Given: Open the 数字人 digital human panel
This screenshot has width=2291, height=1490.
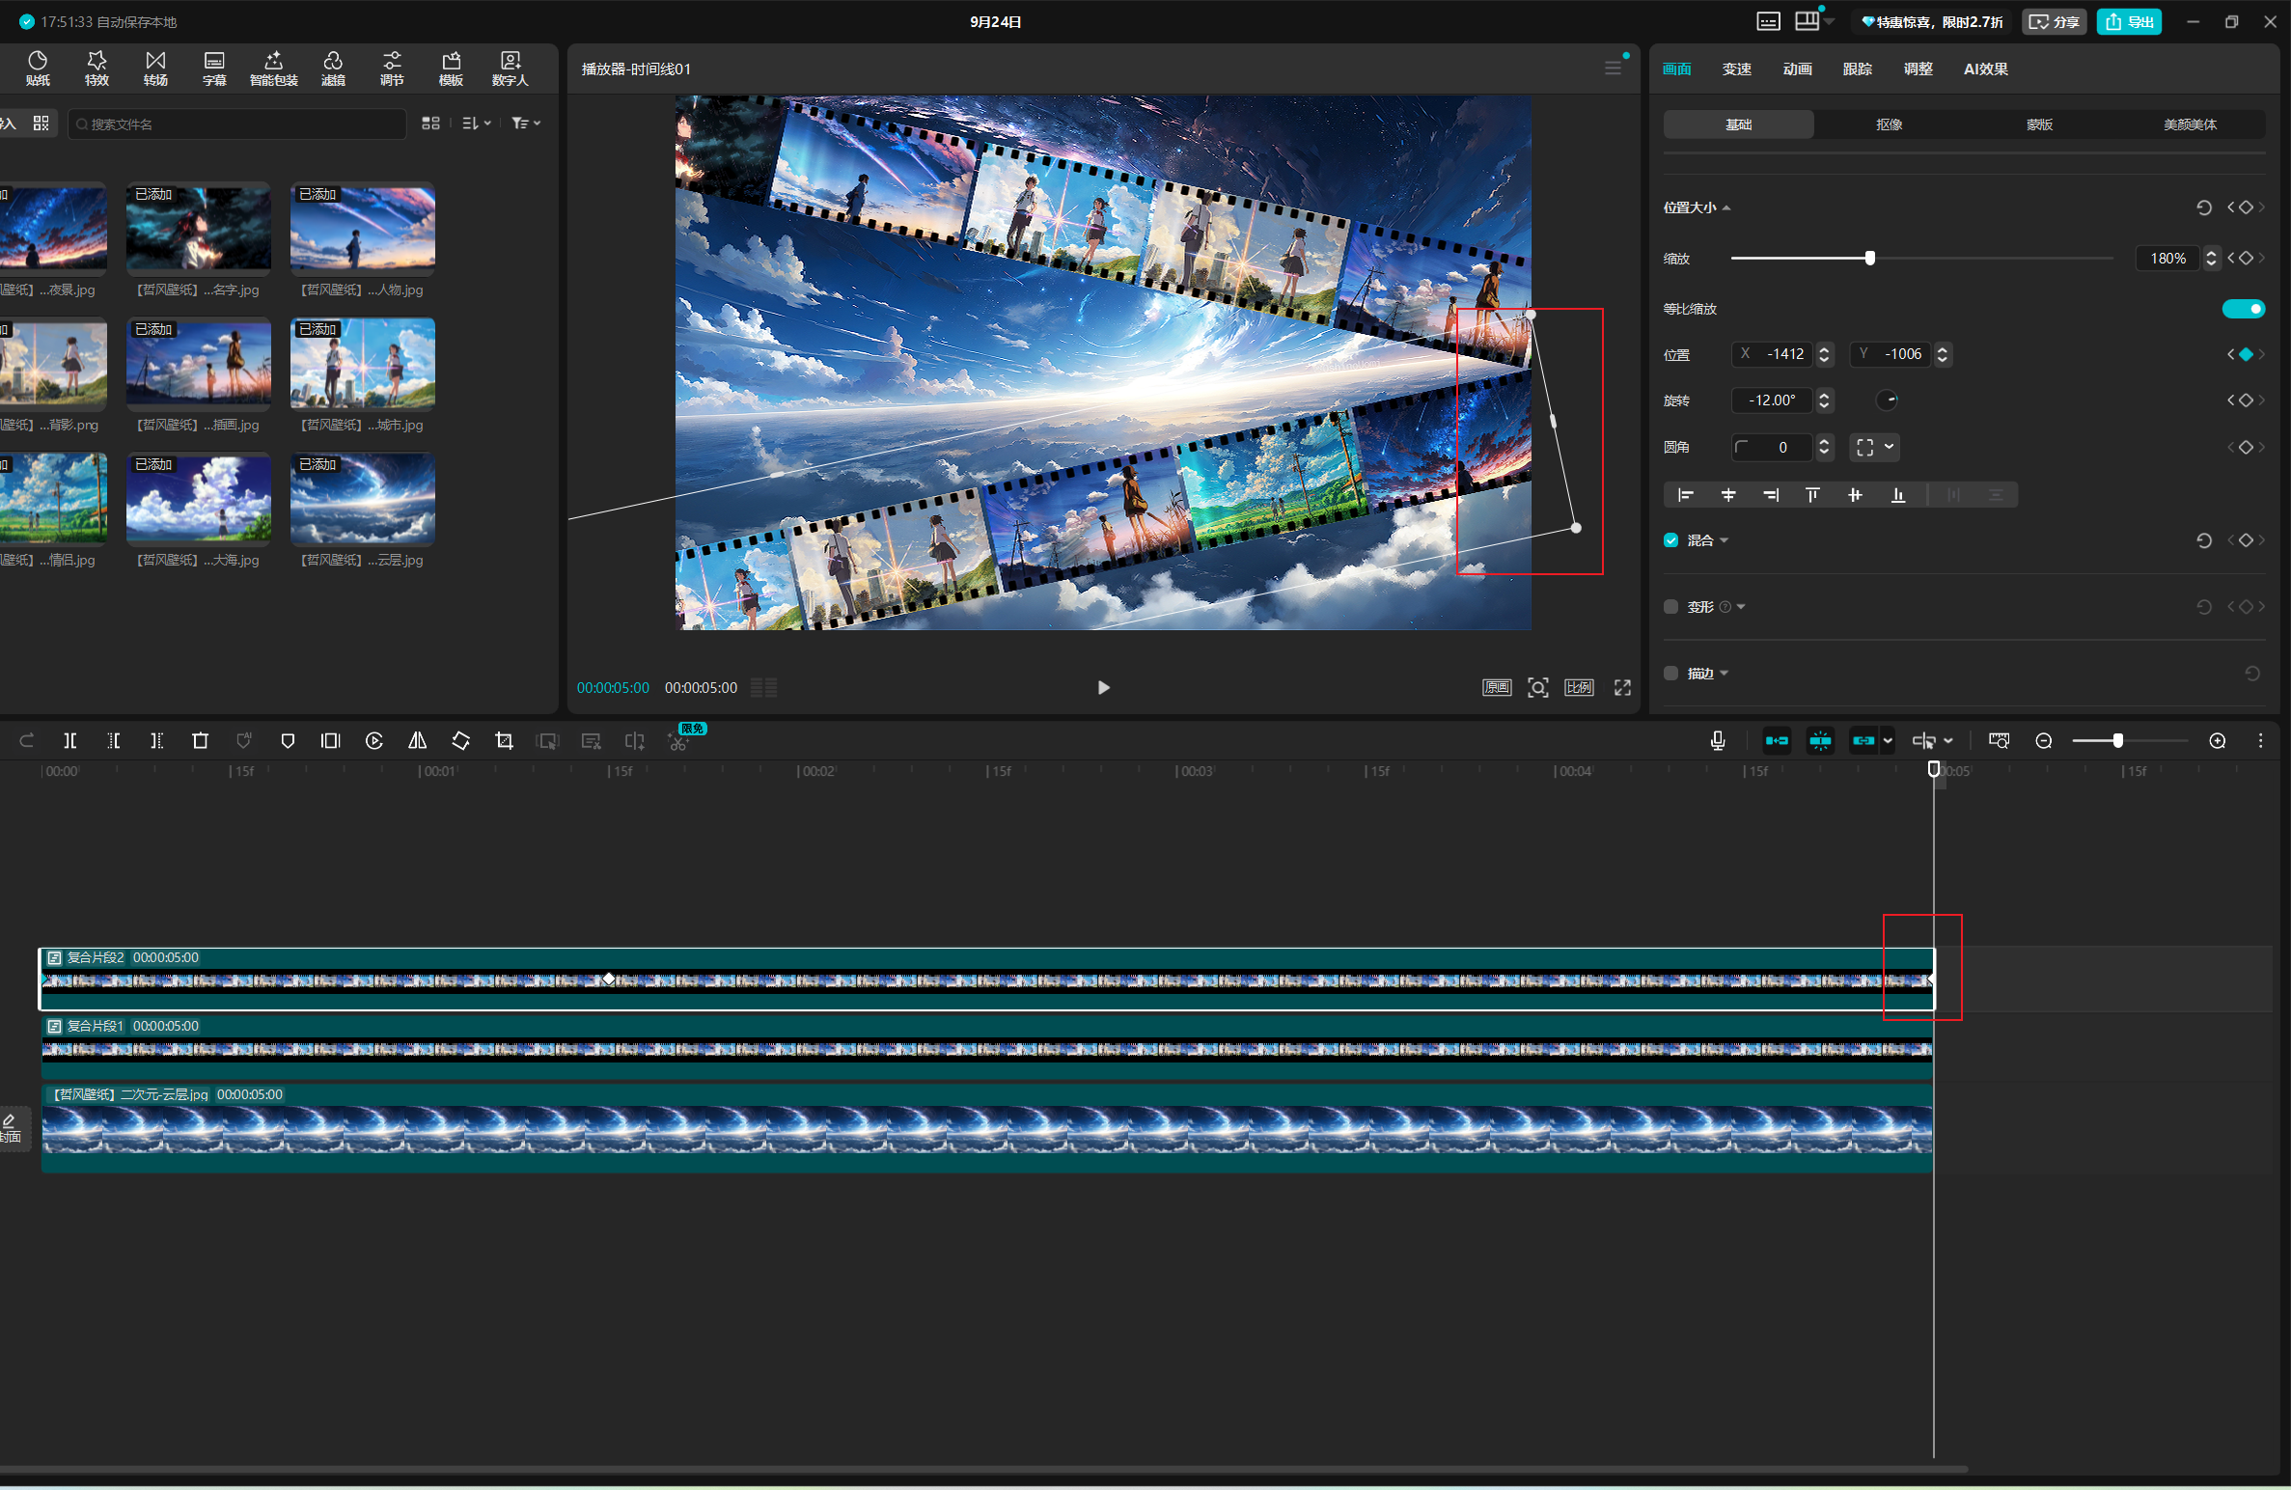Looking at the screenshot, I should pos(510,69).
